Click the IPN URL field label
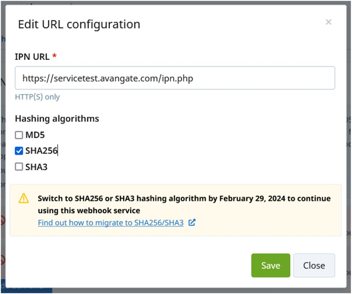Viewport: 352px width, 294px height. point(32,57)
